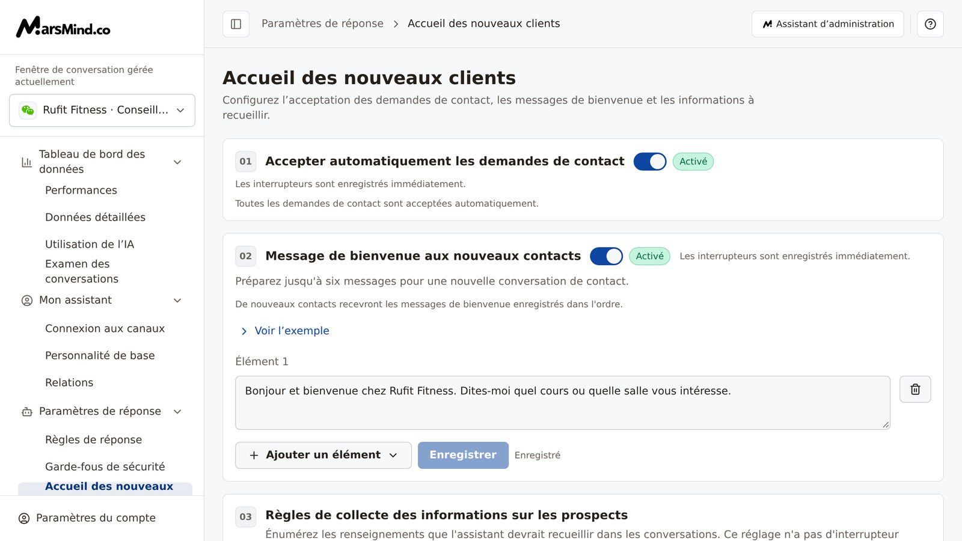Open Garde-fous de sécurité page
The image size is (962, 541).
tap(105, 467)
